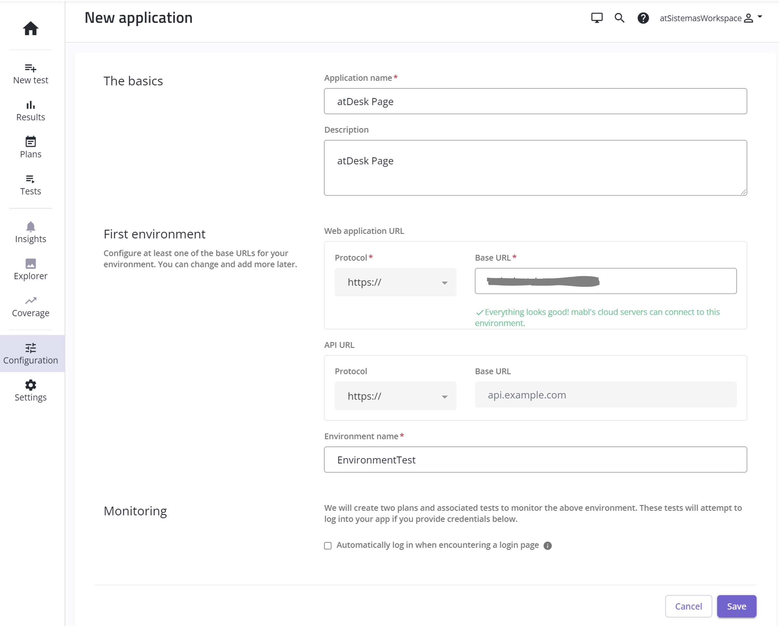Open Plans calendar icon
The image size is (784, 626).
point(31,142)
